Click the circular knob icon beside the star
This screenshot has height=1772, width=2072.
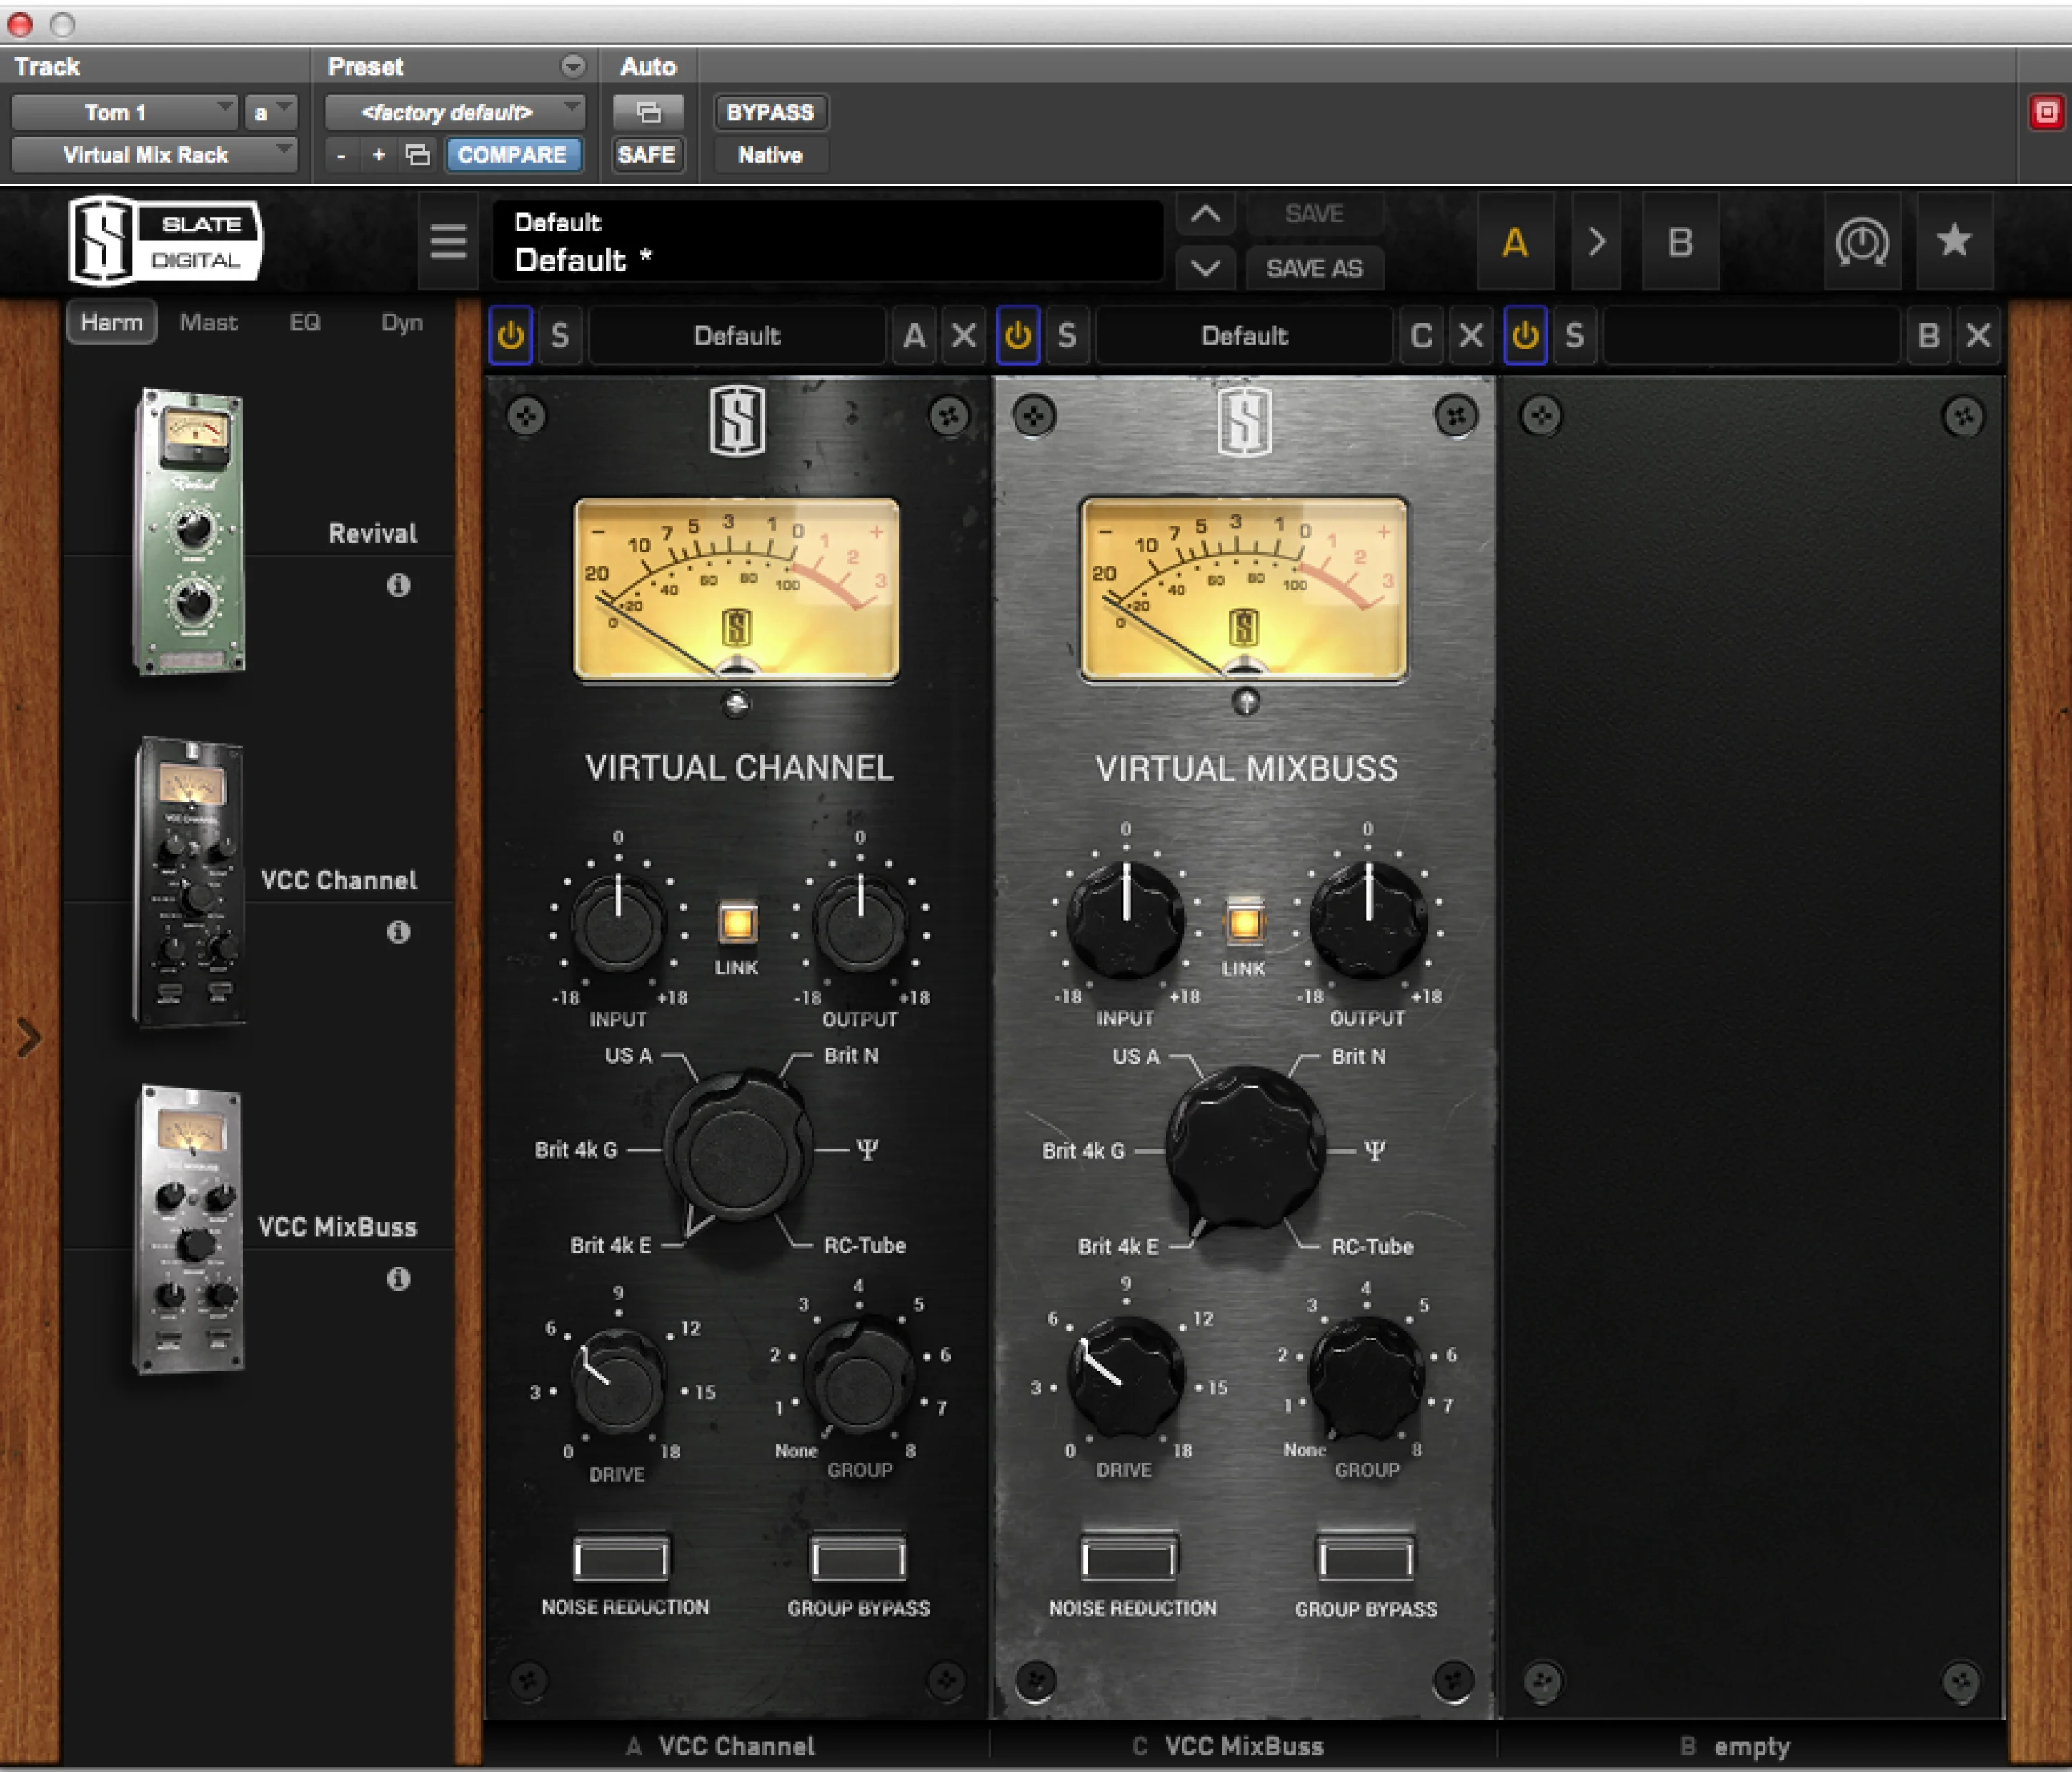click(1861, 241)
